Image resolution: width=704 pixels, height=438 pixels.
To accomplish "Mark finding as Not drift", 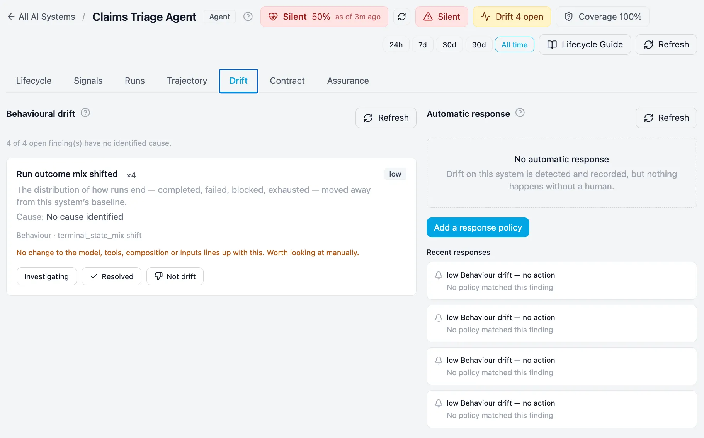I will coord(175,276).
